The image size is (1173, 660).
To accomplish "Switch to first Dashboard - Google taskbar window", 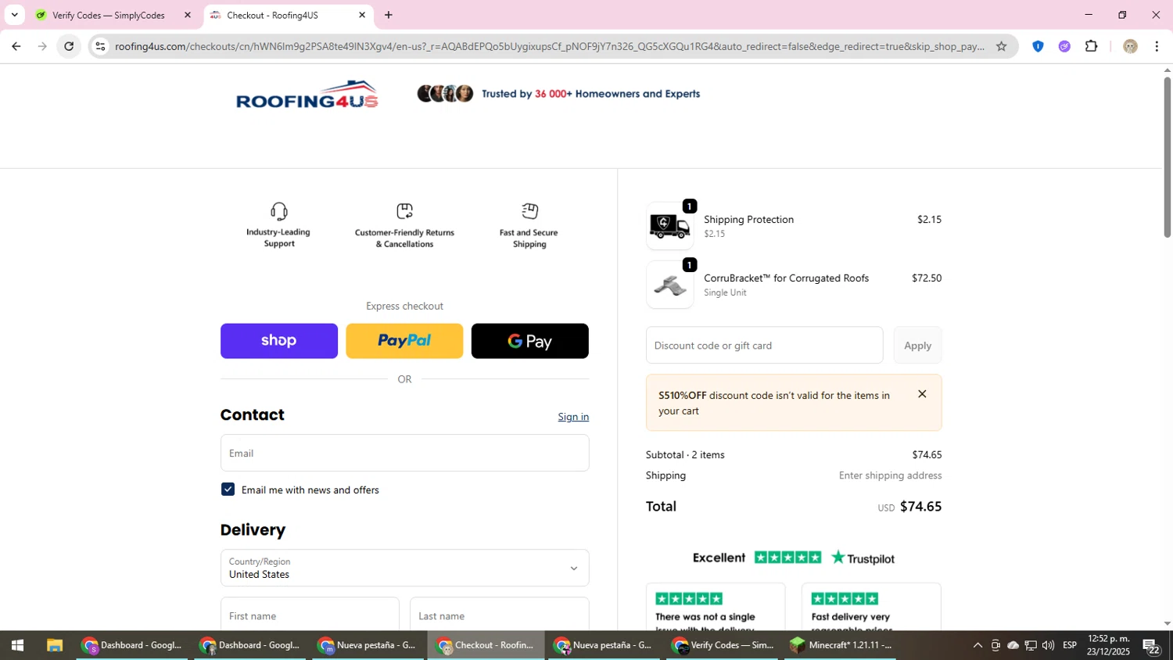I will pyautogui.click(x=132, y=645).
